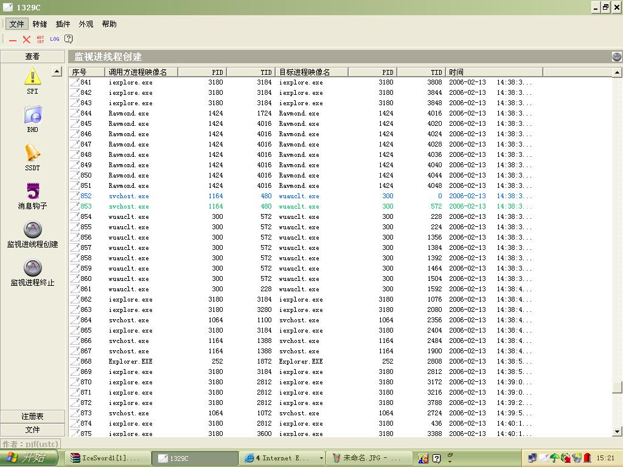
Task: Click the 时间 column header
Action: point(493,72)
